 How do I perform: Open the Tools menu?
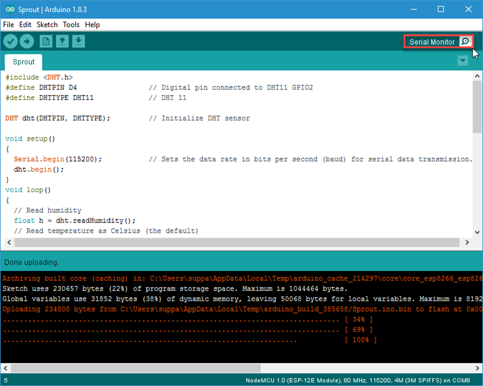[x=71, y=25]
